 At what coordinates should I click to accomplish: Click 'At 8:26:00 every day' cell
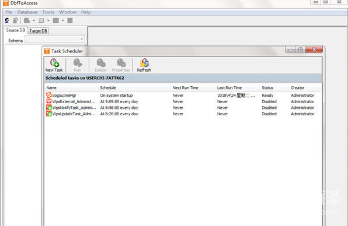119,114
